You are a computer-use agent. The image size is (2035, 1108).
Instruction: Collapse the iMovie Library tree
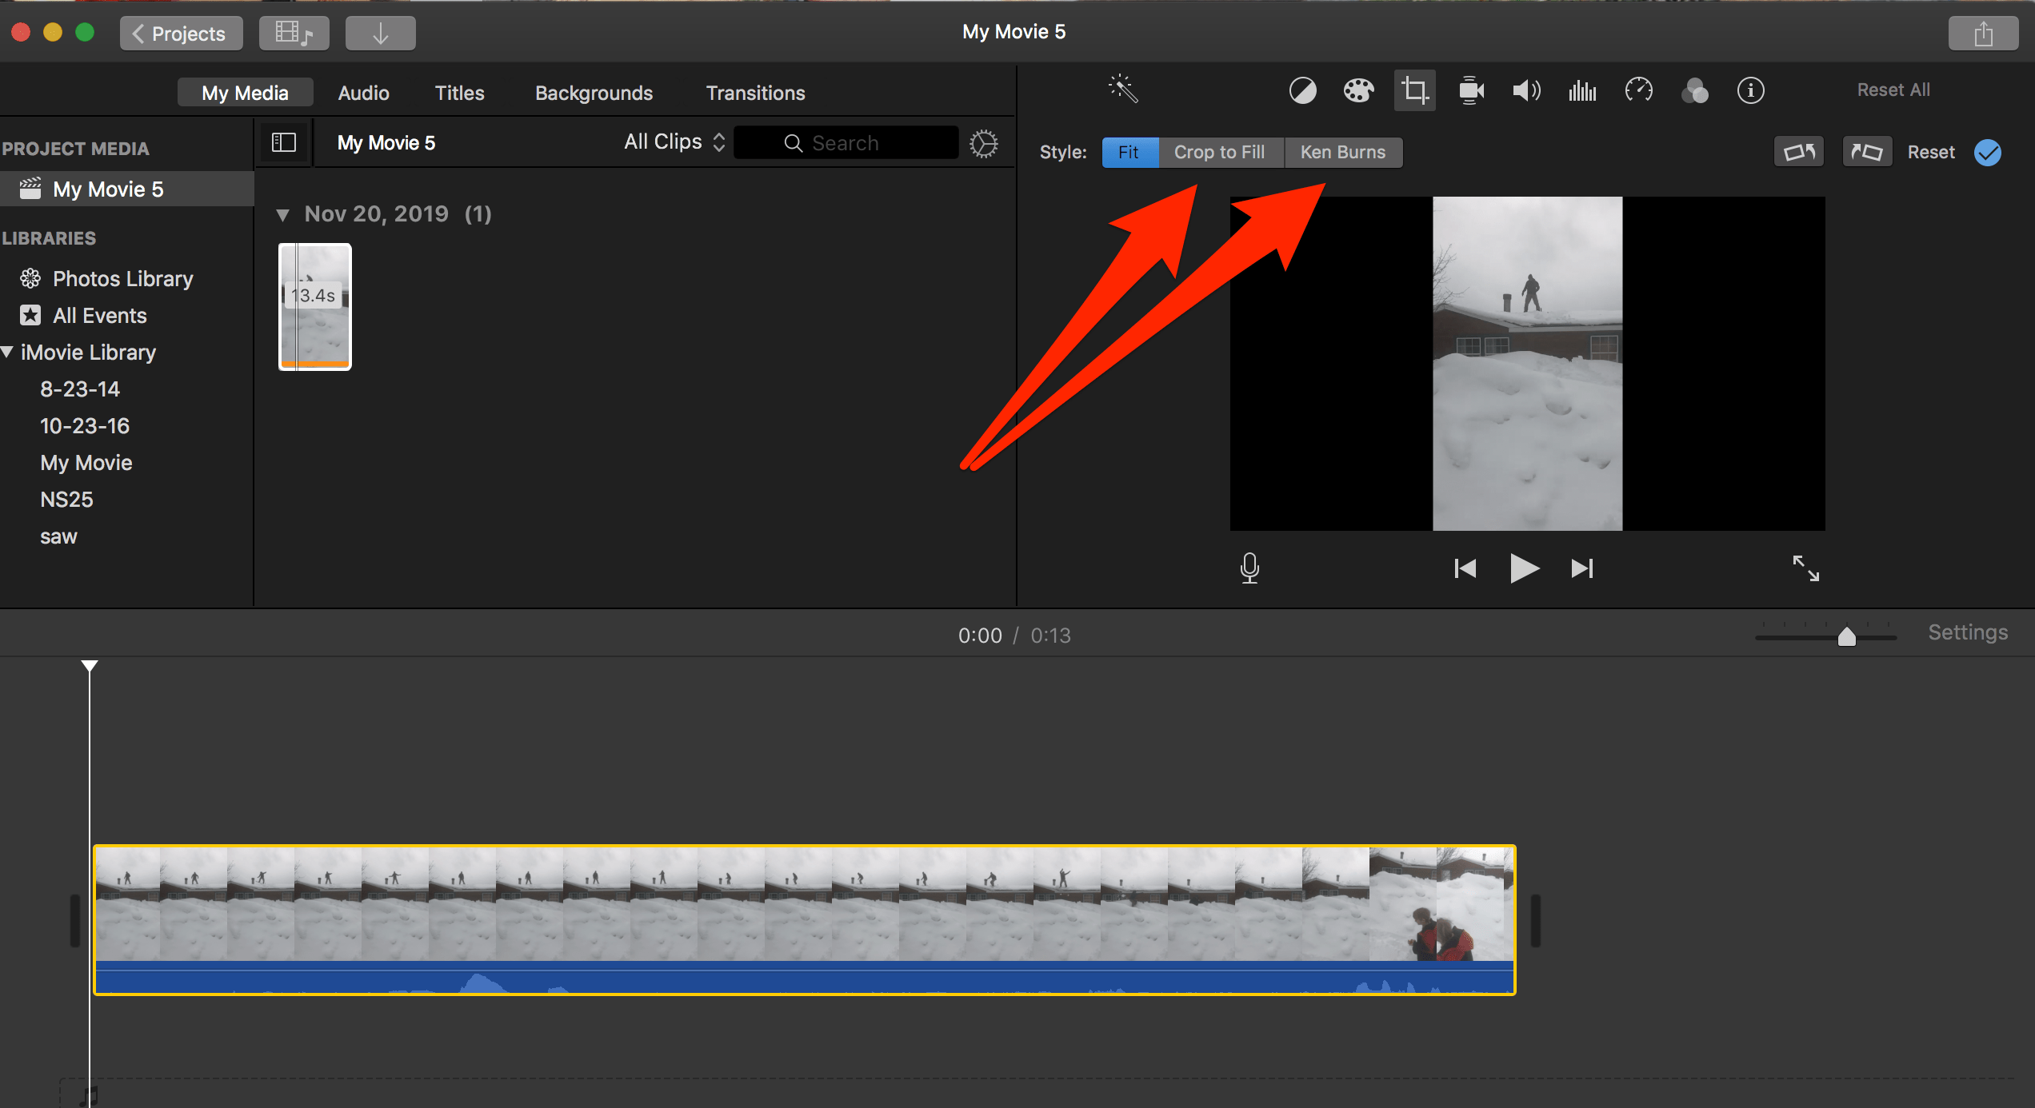[7, 352]
